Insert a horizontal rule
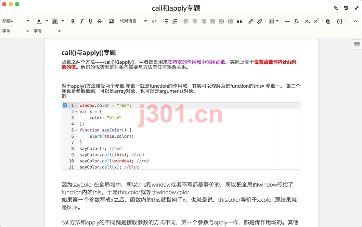Viewport: 362px width, 227px height. (x=287, y=21)
